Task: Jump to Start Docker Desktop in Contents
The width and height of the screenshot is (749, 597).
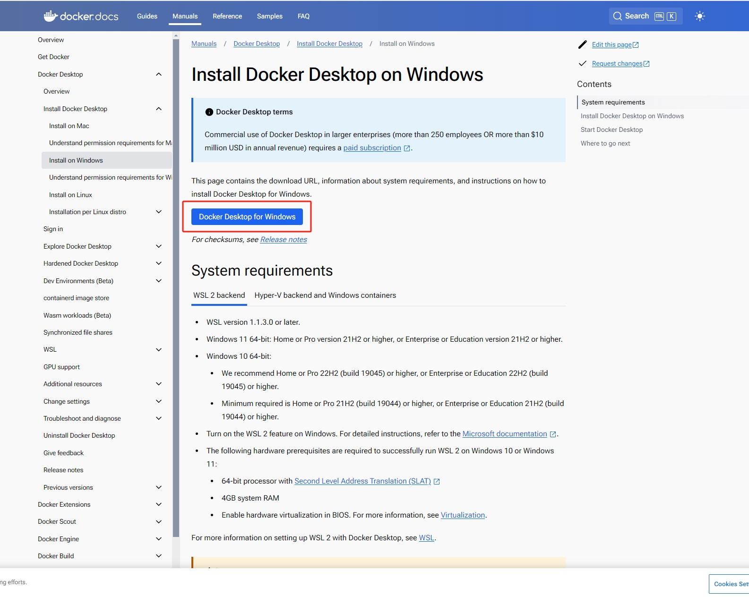Action: (611, 130)
